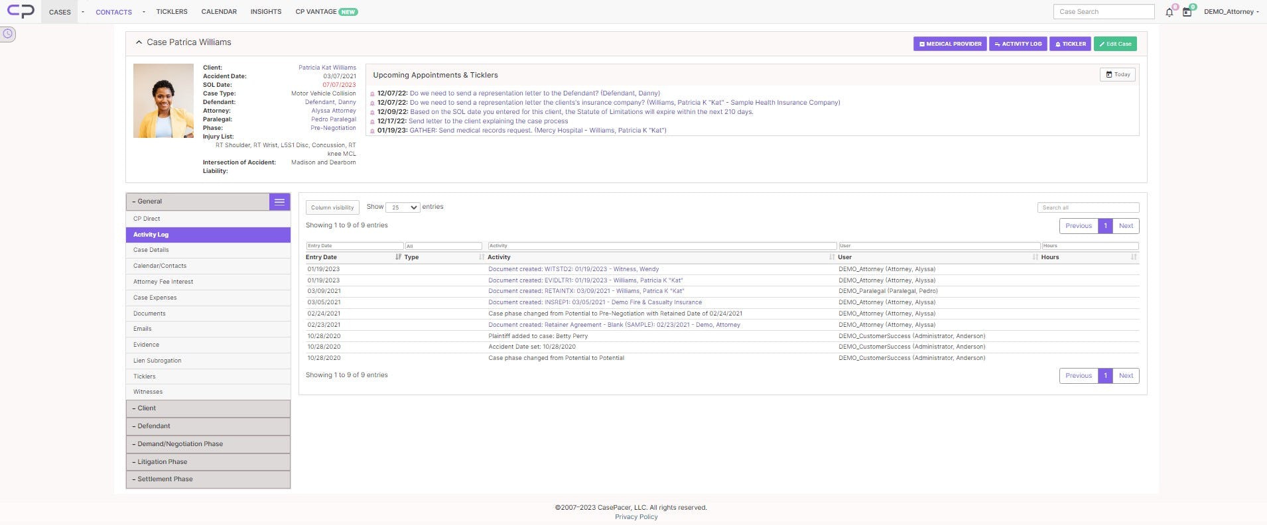Image resolution: width=1267 pixels, height=525 pixels.
Task: Sort by Activity column icon
Action: click(x=832, y=257)
